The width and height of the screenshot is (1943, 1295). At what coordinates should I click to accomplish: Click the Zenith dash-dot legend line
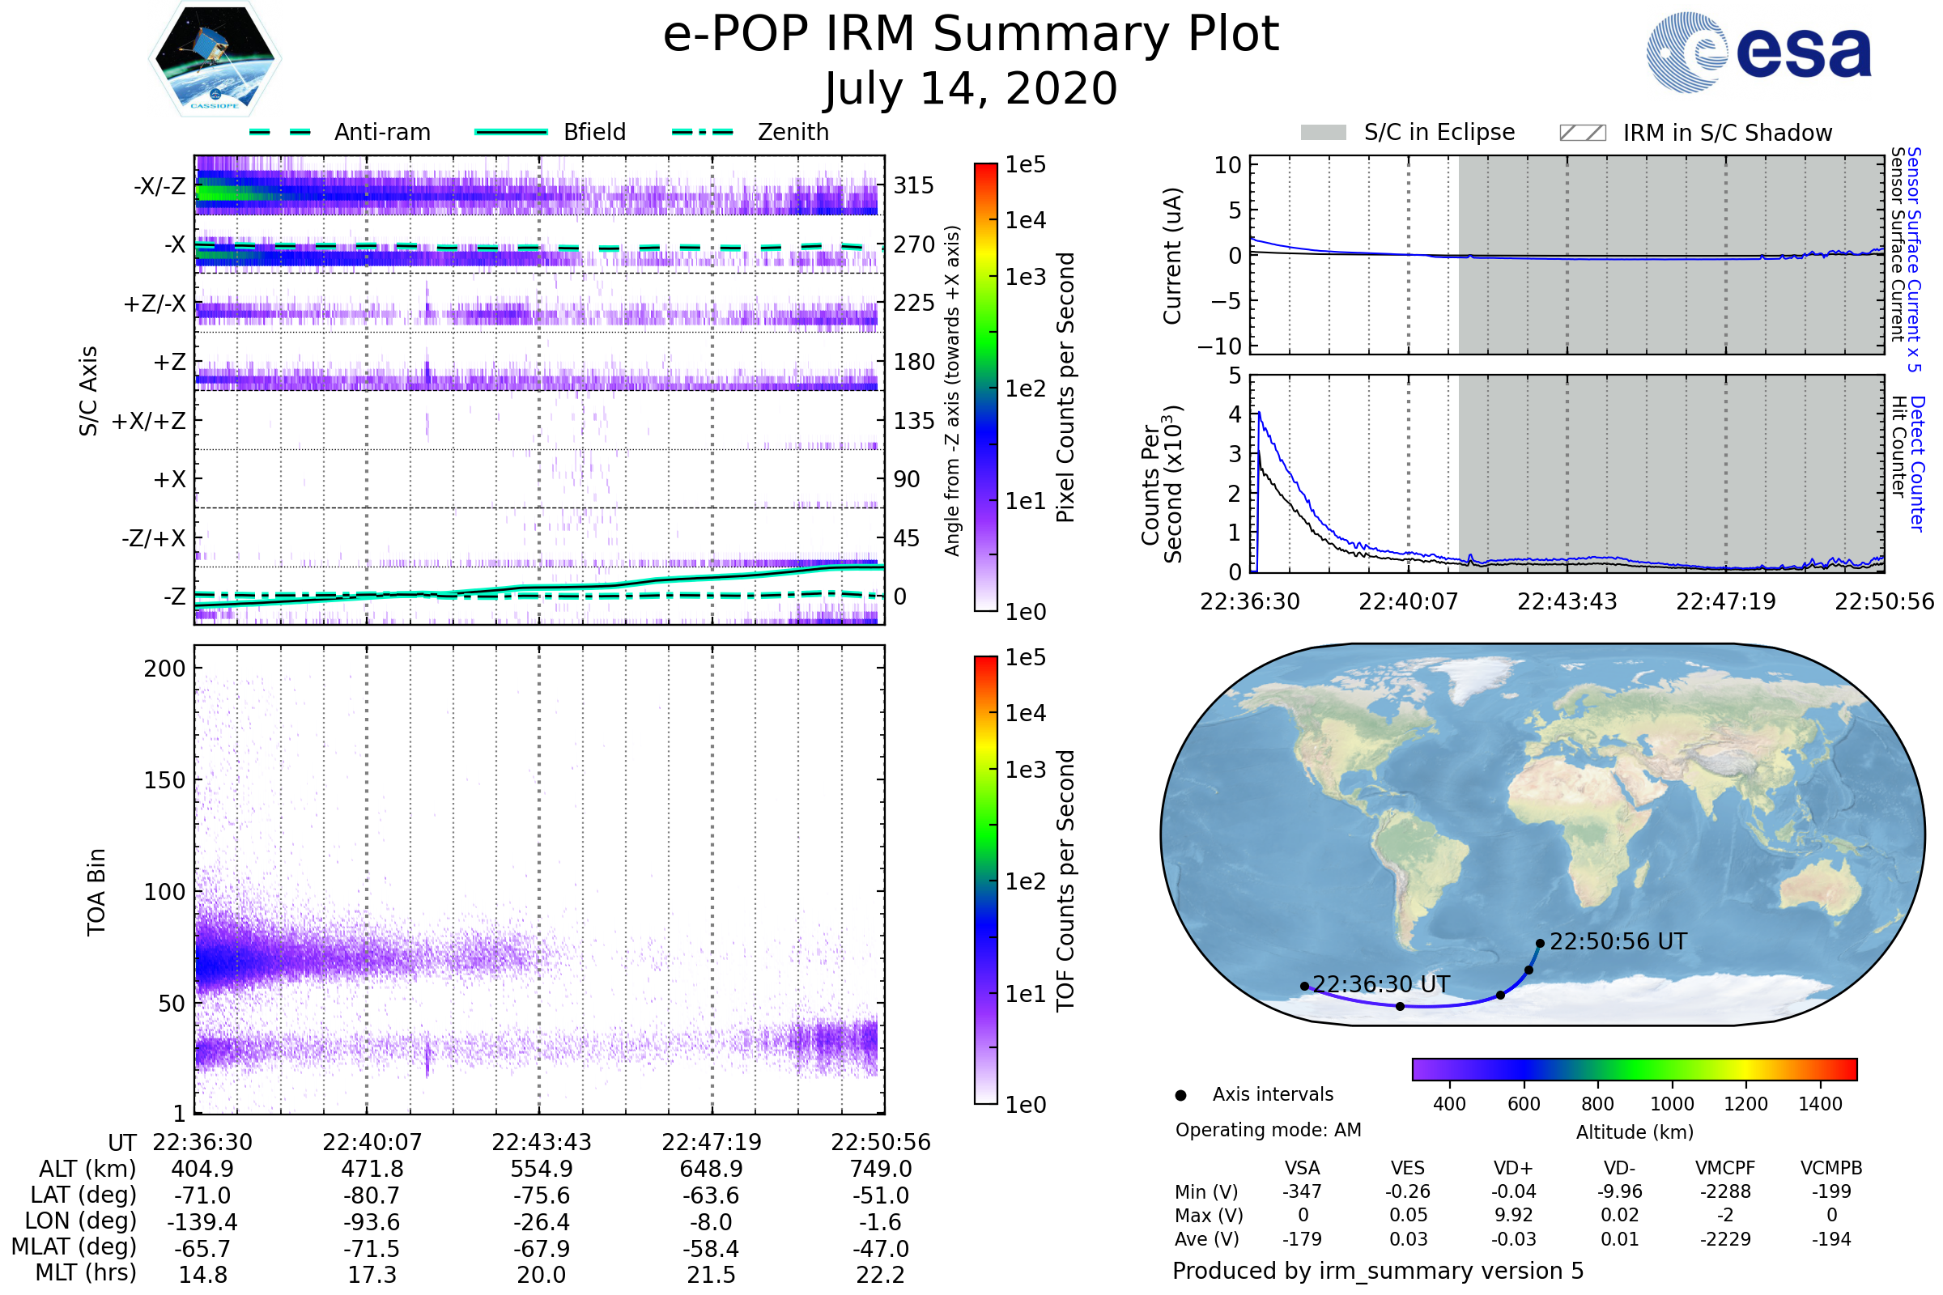pos(702,132)
